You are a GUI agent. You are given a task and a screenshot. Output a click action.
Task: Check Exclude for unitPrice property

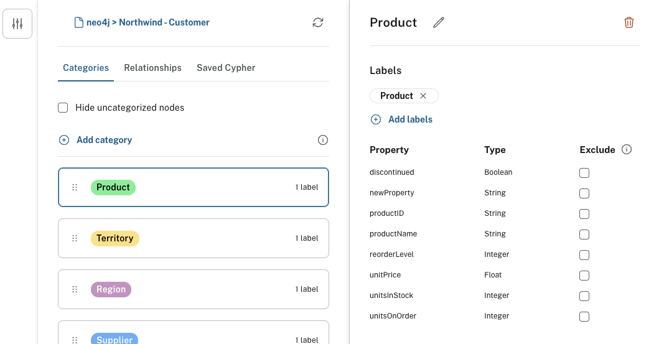pos(584,276)
